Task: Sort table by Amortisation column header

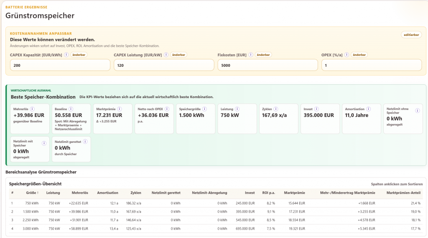Action: point(107,193)
